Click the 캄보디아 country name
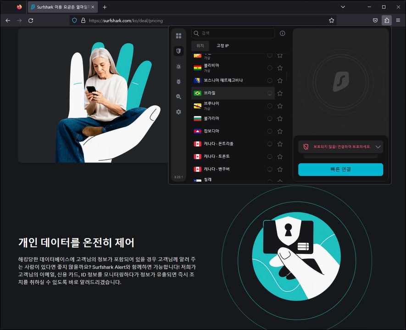 (211, 131)
